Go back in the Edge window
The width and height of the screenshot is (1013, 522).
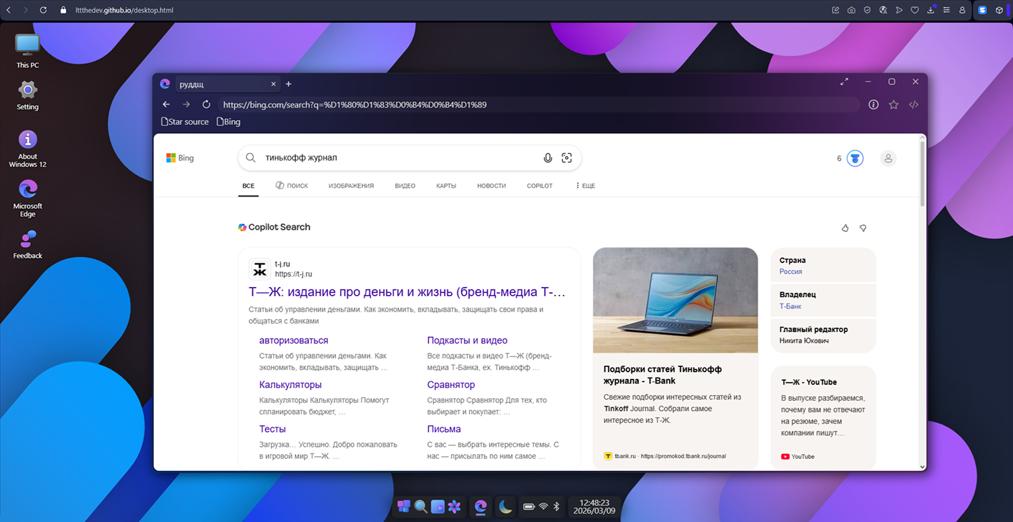[167, 105]
